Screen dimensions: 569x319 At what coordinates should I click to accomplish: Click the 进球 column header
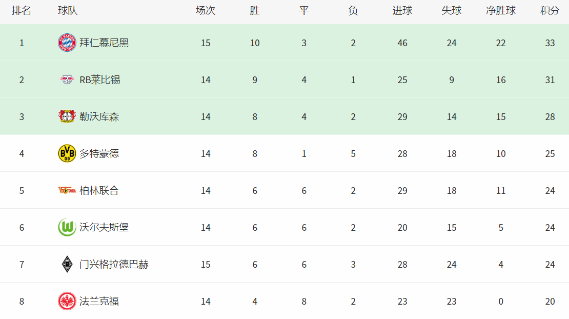coord(402,11)
